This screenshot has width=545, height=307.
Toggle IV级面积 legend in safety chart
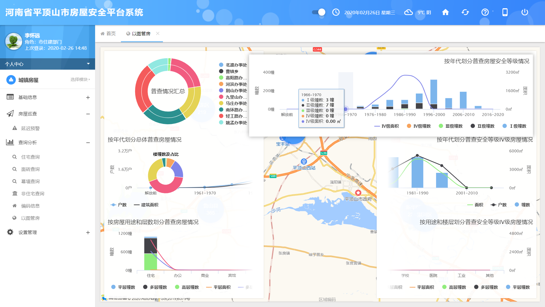coord(386,126)
